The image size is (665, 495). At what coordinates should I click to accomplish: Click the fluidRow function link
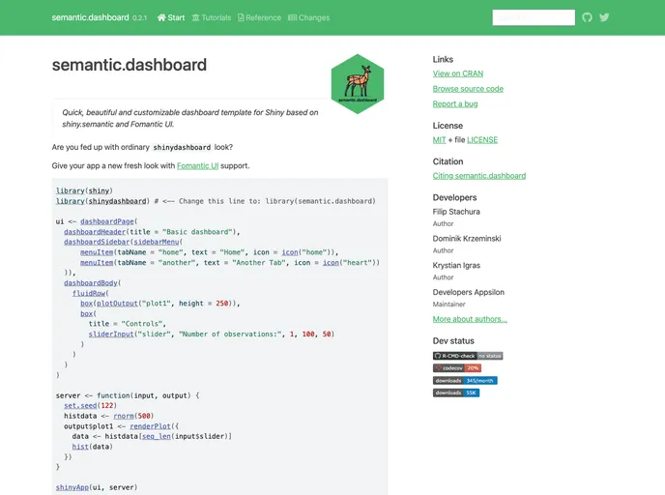pos(89,293)
